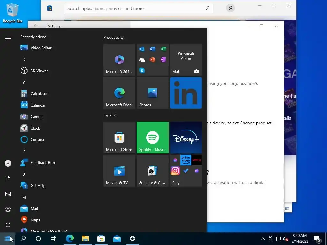Launch 3D Viewer app

(34, 71)
